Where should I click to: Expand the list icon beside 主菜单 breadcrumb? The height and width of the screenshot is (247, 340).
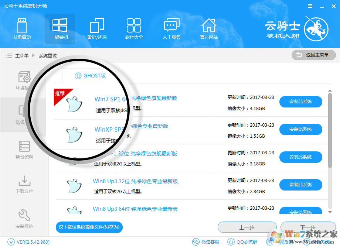coord(8,55)
